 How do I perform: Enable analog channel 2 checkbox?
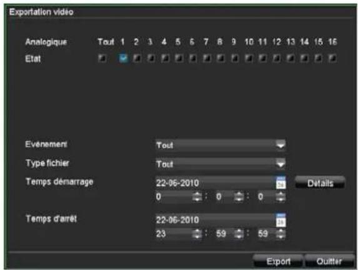pyautogui.click(x=137, y=58)
